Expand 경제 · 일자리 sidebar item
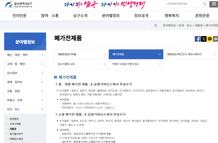The image size is (218, 143). (25, 82)
